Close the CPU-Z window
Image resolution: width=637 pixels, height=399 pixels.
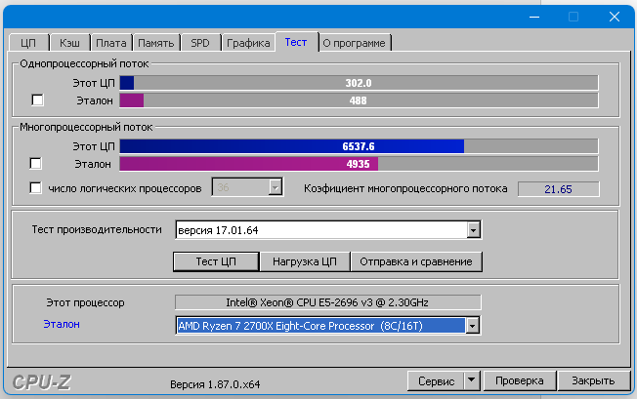615,17
